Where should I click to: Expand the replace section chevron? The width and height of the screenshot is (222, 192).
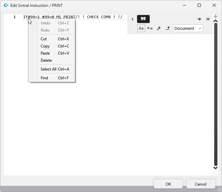(132, 19)
